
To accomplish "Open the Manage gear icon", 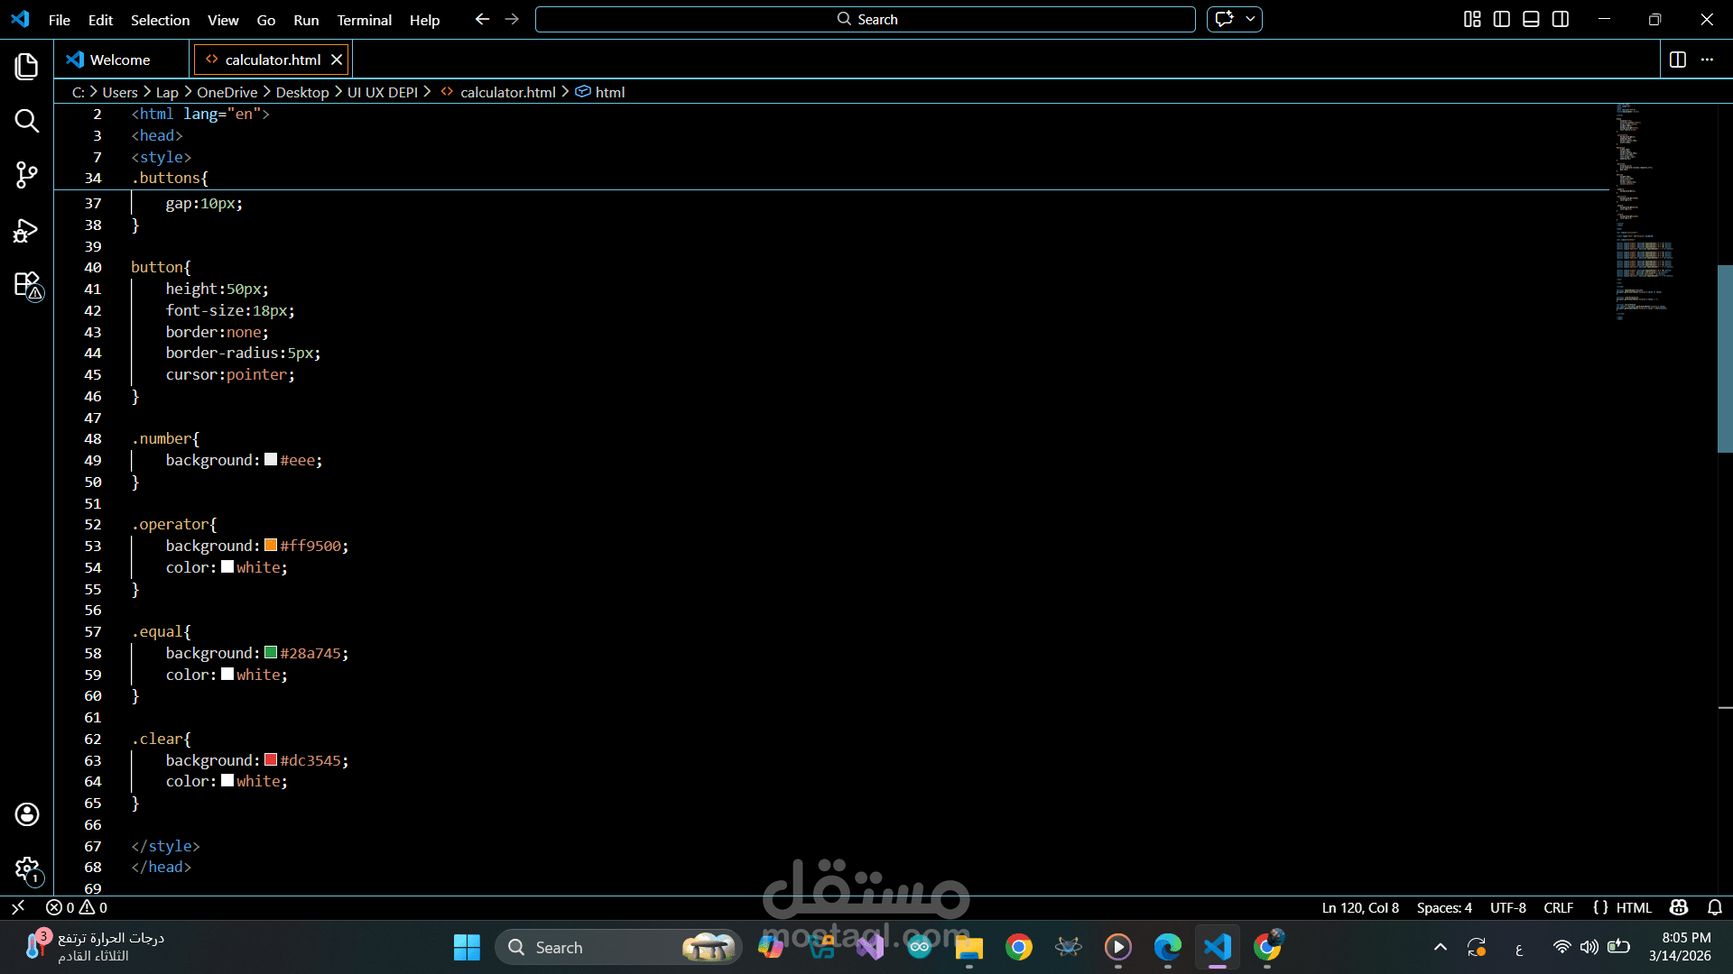I will tap(26, 869).
